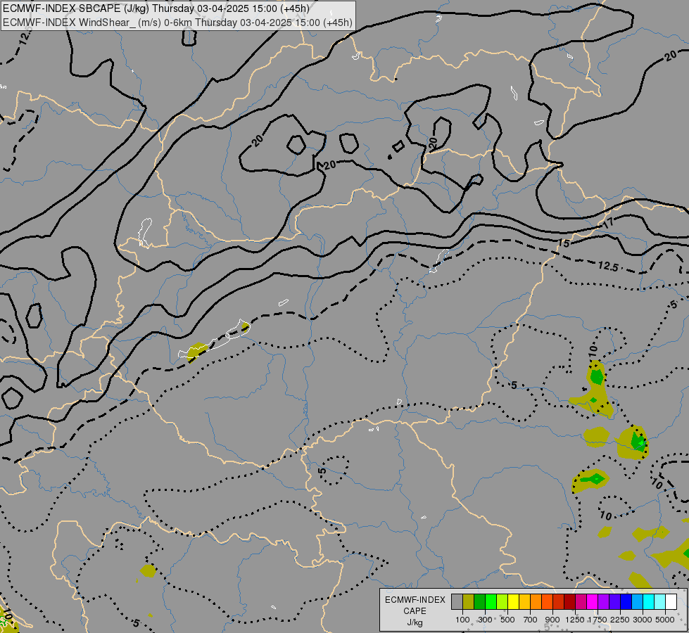Click the '15' contour label on the map
Image resolution: width=689 pixels, height=633 pixels.
click(564, 243)
